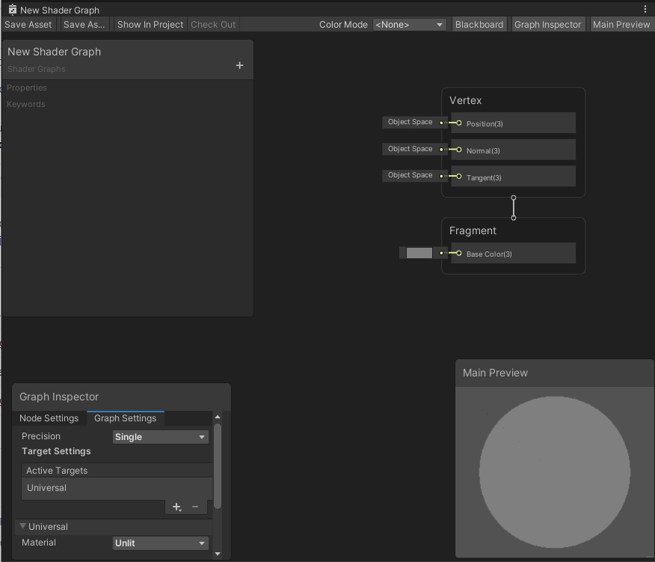Click Save As... button
Image resolution: width=655 pixels, height=562 pixels.
(x=84, y=24)
